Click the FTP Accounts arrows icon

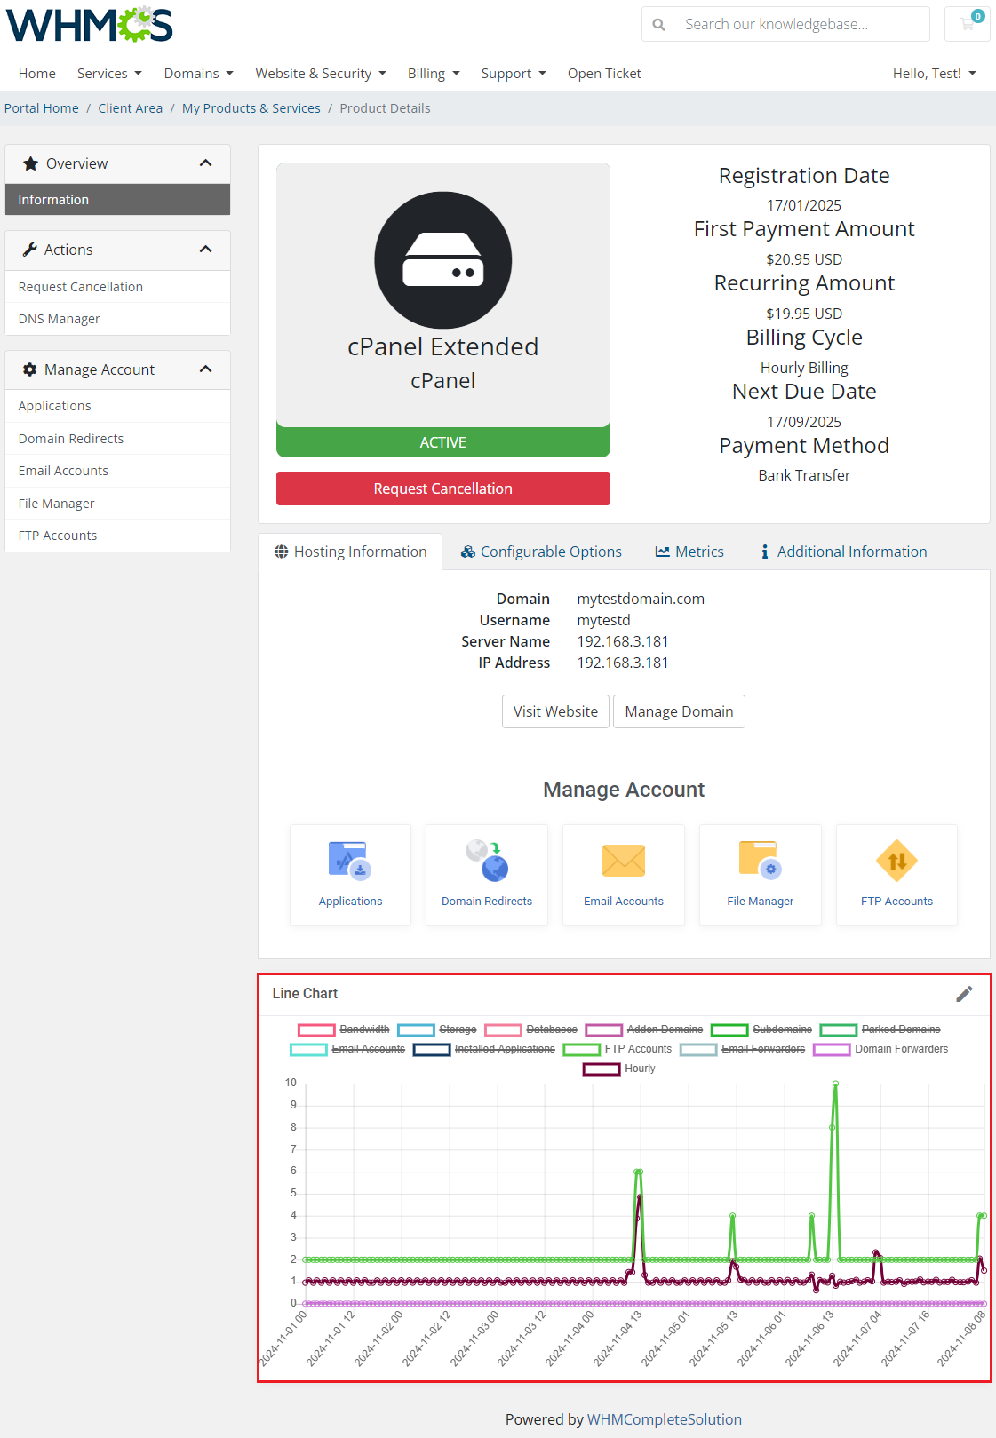[897, 861]
